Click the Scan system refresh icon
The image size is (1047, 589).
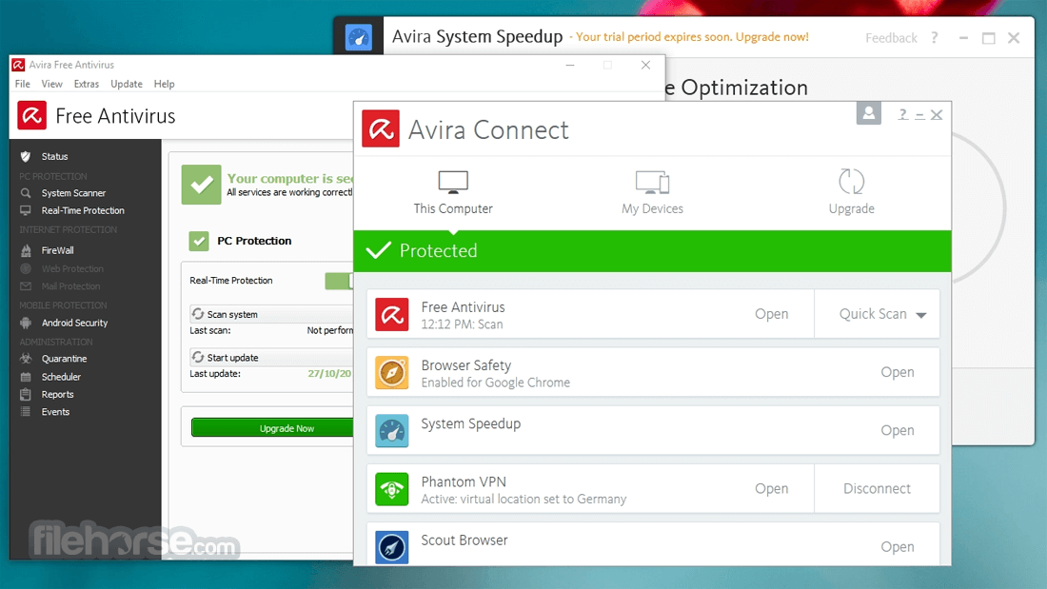pyautogui.click(x=198, y=314)
